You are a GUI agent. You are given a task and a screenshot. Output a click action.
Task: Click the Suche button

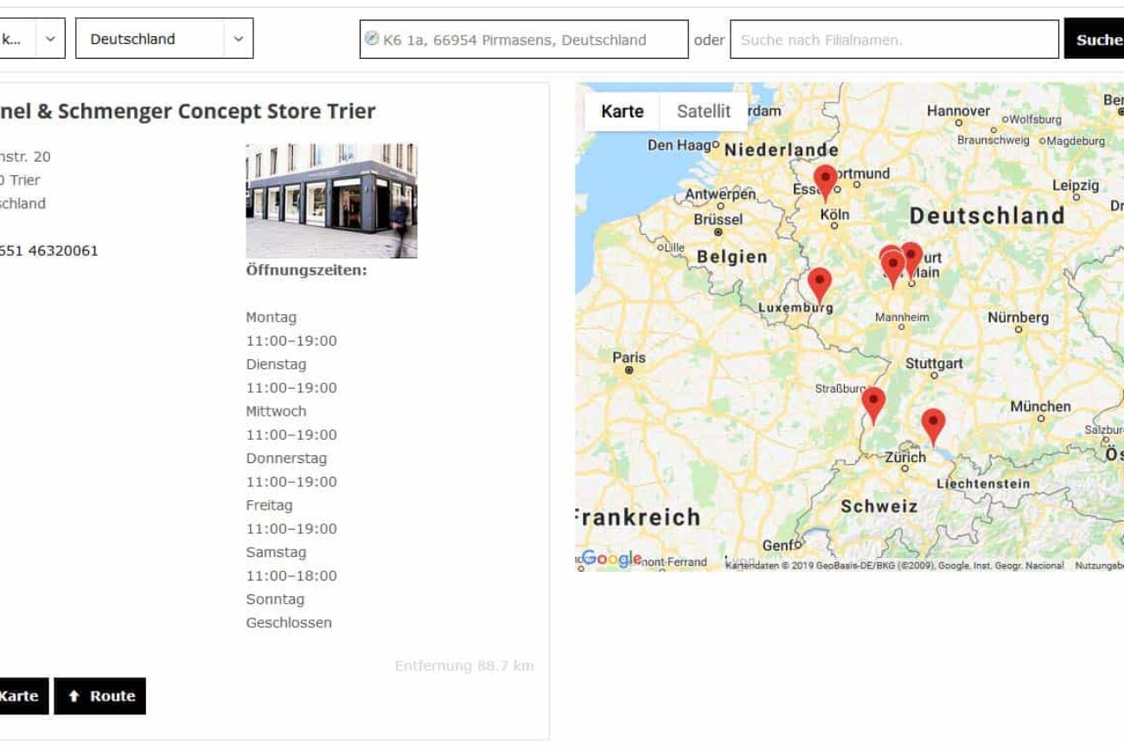(1095, 40)
